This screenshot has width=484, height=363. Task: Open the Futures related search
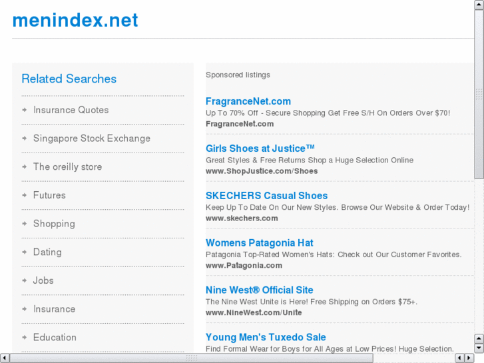49,195
